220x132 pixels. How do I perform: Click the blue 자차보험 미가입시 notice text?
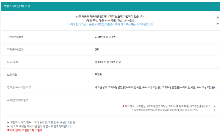click(x=111, y=24)
